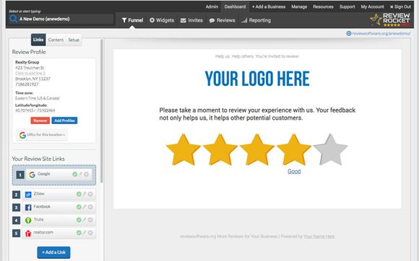Click the red Remove profile button
Viewport: 419px width, 261px height.
pos(40,120)
